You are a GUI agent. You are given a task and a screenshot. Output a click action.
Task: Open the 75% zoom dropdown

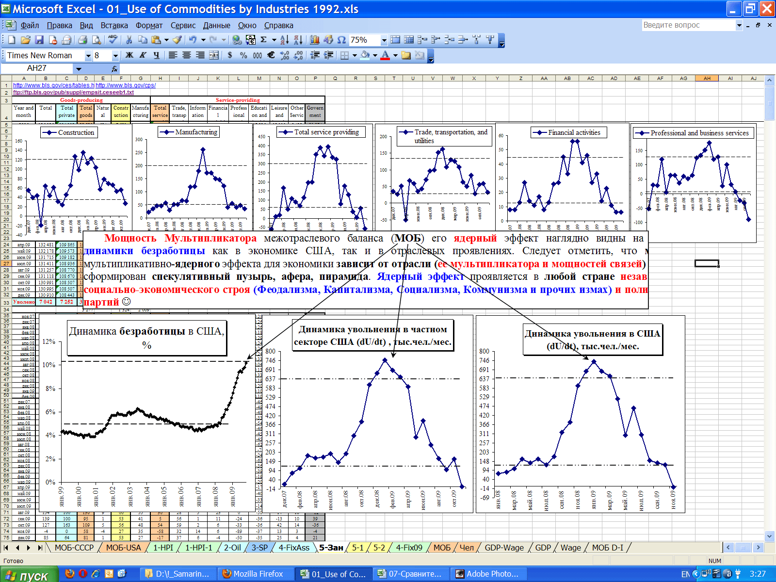[x=384, y=40]
